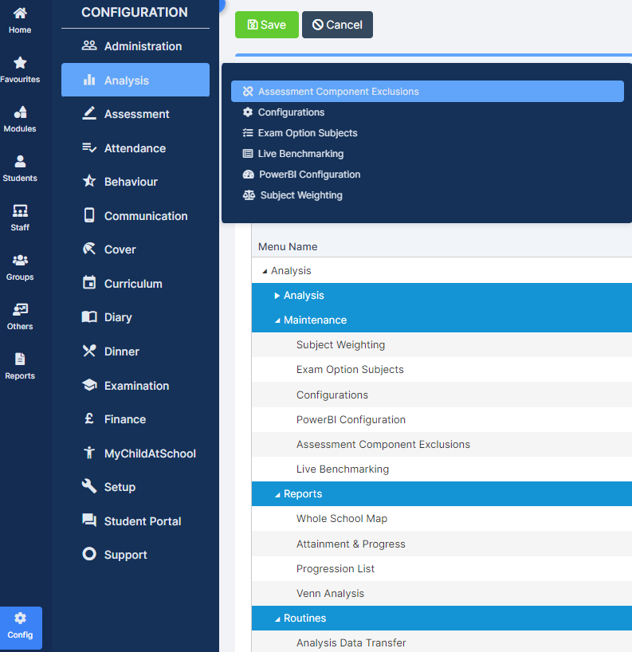
Task: Click the Administration people icon
Action: [89, 45]
